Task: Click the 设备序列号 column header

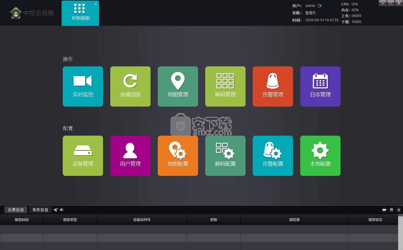Action: pyautogui.click(x=142, y=220)
